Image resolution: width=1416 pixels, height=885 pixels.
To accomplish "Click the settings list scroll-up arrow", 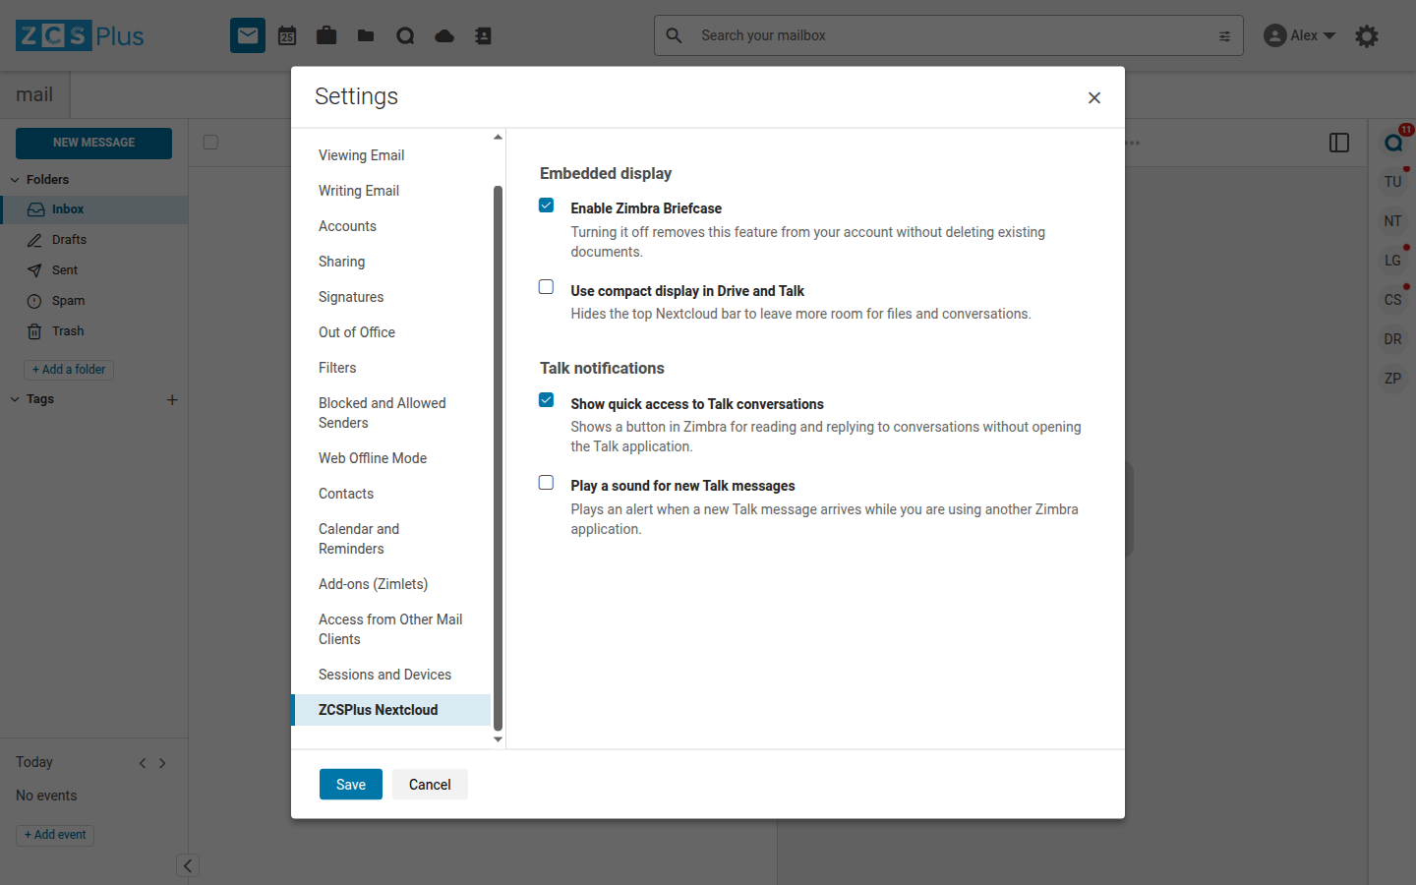I will (498, 137).
